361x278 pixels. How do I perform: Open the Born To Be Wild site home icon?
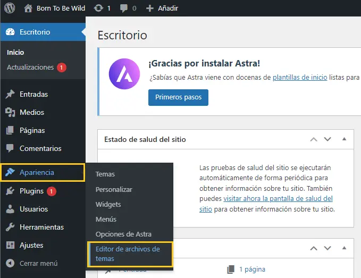click(x=28, y=9)
